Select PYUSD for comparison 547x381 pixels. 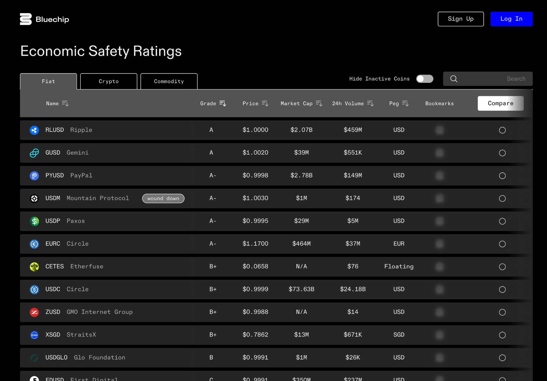[x=502, y=176]
